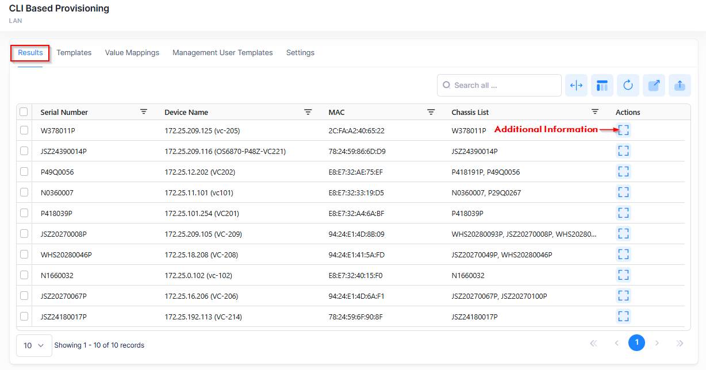
Task: Click the upload arrow icon in the toolbar
Action: point(680,86)
